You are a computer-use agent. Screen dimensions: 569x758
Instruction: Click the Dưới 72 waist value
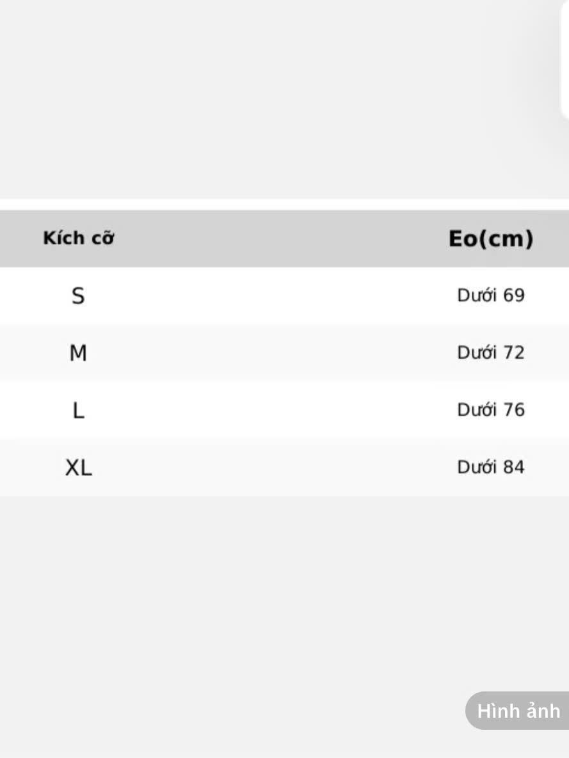[x=490, y=352]
